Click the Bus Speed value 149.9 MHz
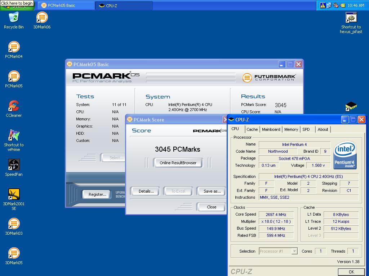Viewport: 369px width, 276px height. click(276, 228)
